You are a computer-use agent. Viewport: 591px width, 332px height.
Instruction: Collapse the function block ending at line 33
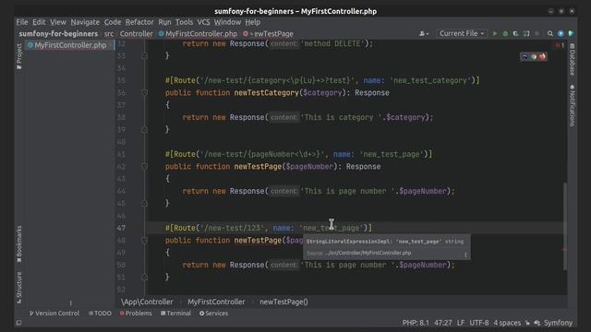pyautogui.click(x=144, y=55)
